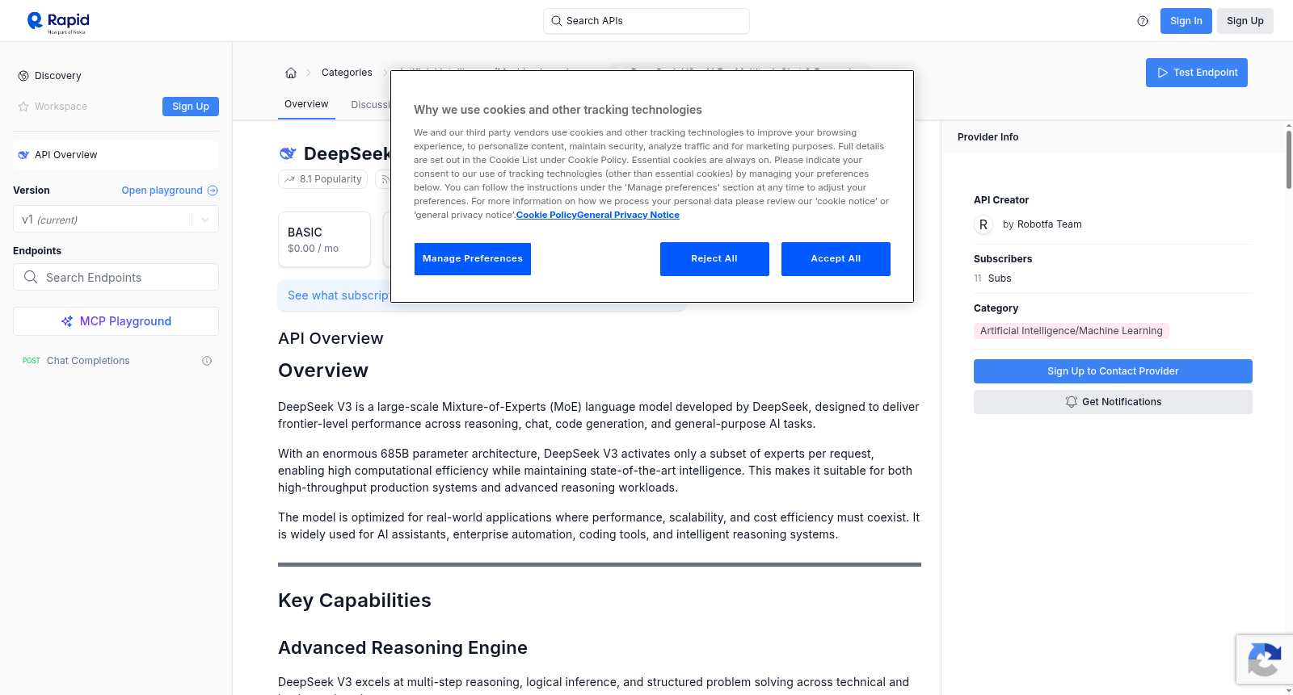This screenshot has height=695, width=1293.
Task: Click the magnifier icon in Search APIs
Action: (x=556, y=21)
